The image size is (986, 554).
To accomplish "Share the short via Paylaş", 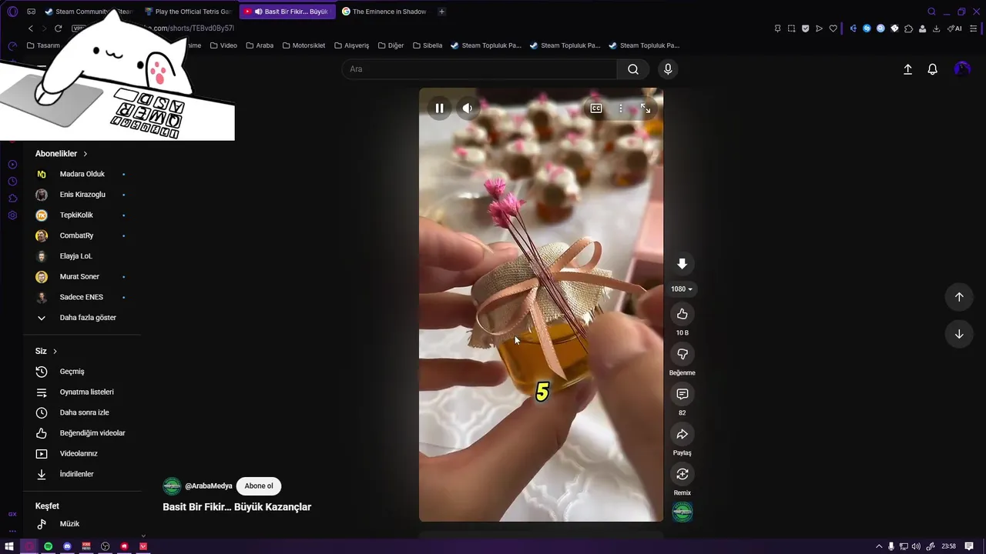I will (x=682, y=434).
